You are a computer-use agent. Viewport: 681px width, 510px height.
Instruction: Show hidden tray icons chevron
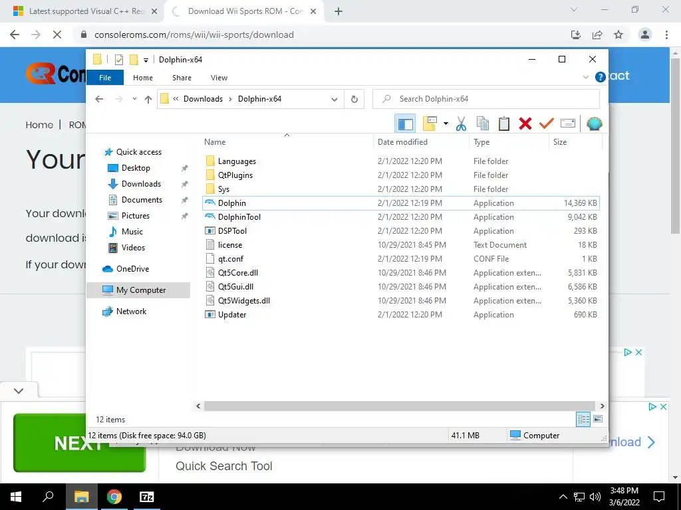(563, 497)
